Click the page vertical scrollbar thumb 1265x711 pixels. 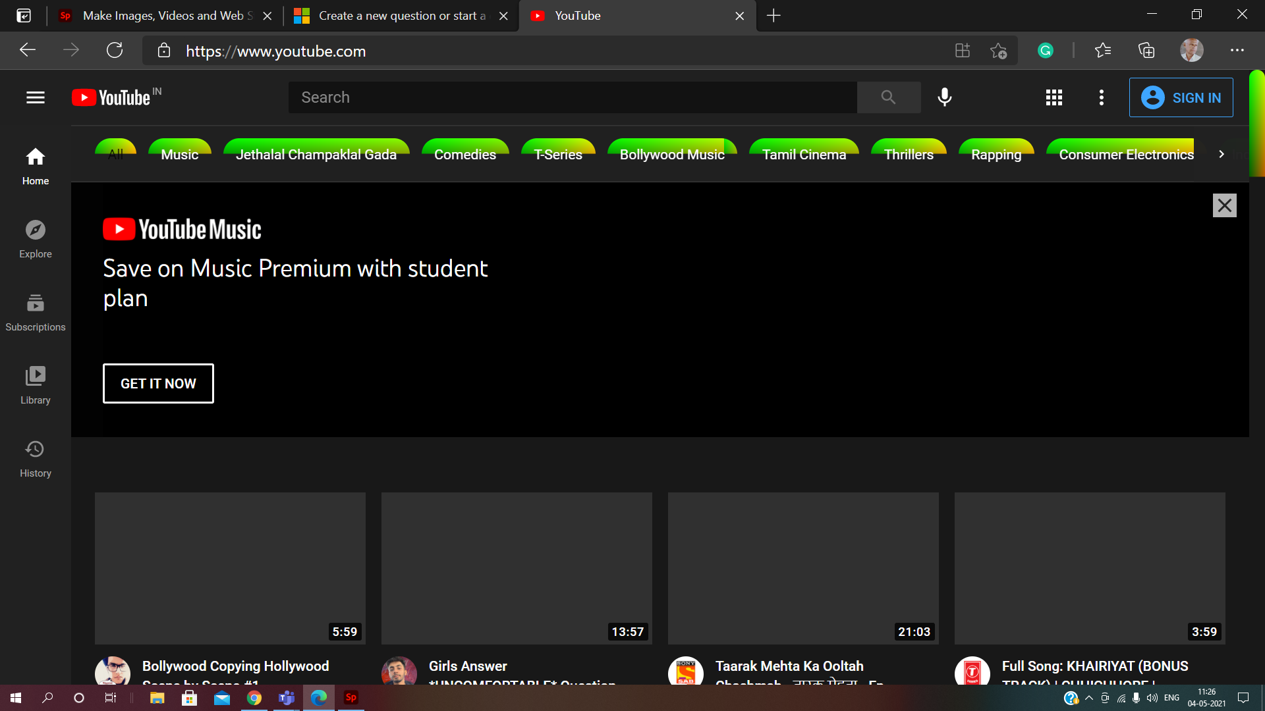(x=1256, y=124)
